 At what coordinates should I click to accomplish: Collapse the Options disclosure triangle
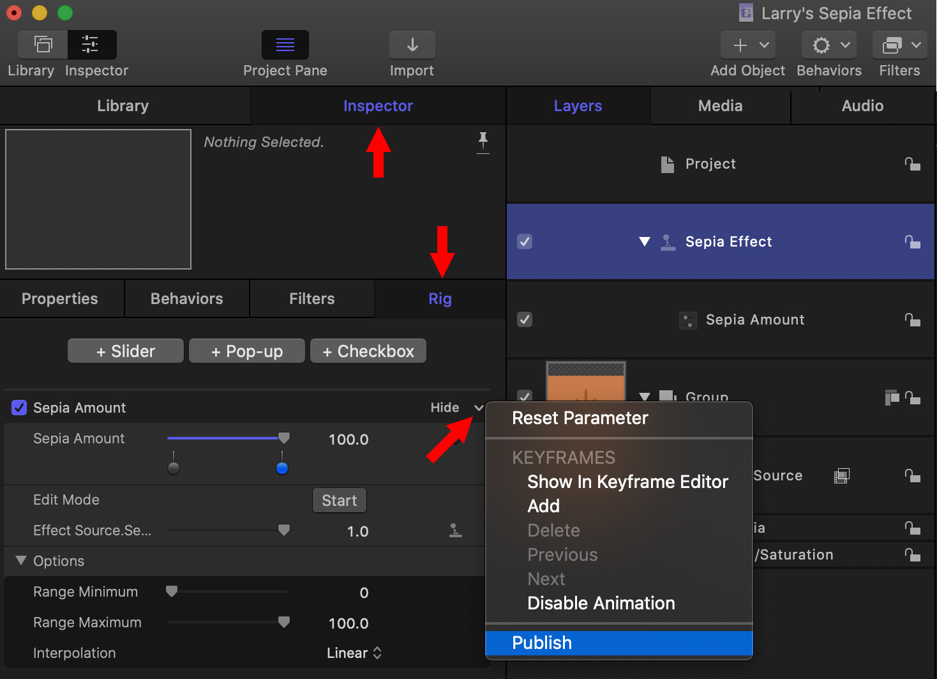(21, 560)
